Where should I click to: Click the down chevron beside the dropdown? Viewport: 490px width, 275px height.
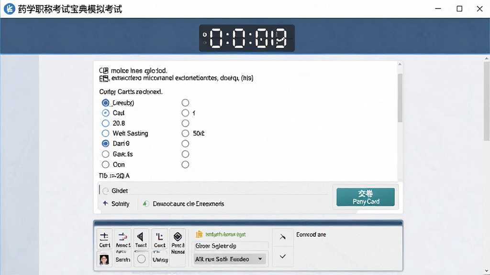coord(282,256)
